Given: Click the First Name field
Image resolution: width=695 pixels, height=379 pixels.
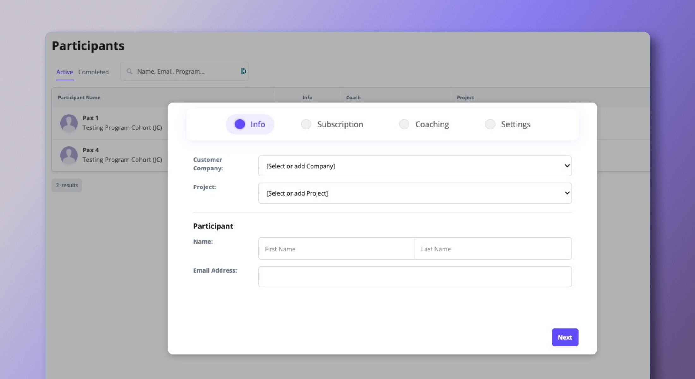Looking at the screenshot, I should coord(336,249).
